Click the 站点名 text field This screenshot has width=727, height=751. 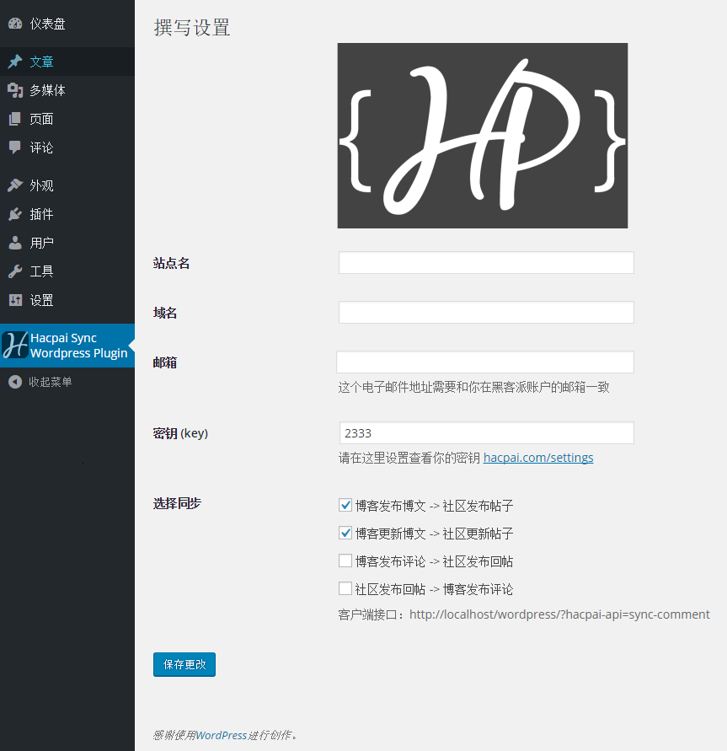pyautogui.click(x=486, y=263)
